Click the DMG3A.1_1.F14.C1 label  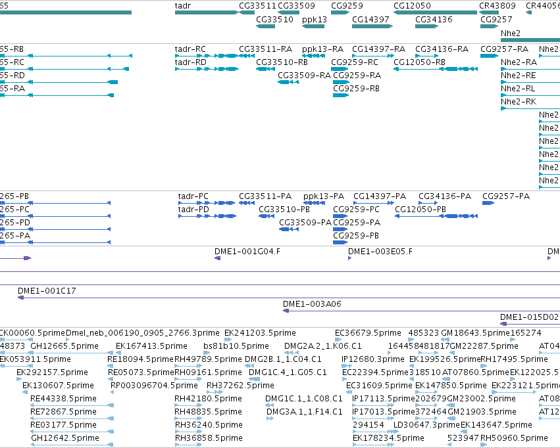(305, 412)
